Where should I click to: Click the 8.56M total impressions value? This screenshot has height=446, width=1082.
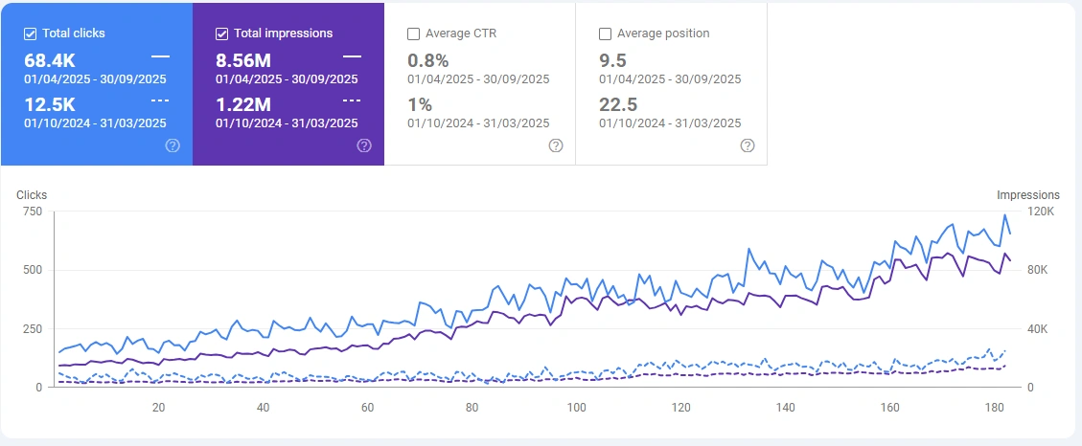(x=243, y=61)
